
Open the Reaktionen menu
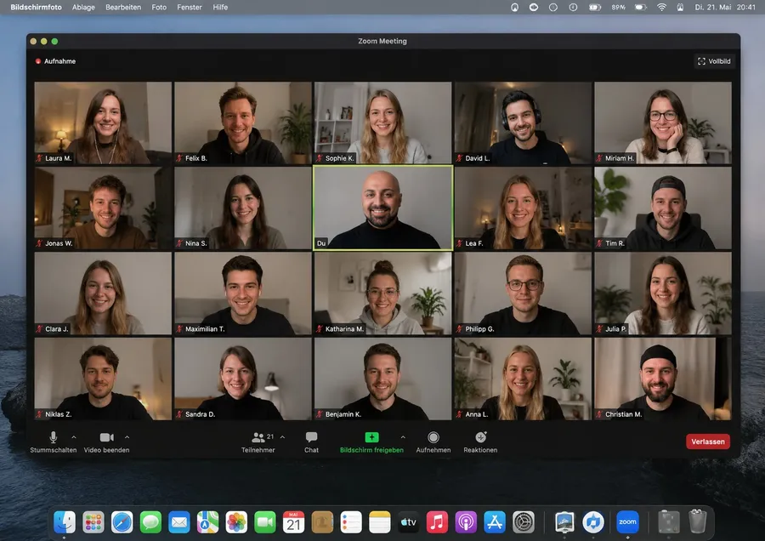click(480, 441)
